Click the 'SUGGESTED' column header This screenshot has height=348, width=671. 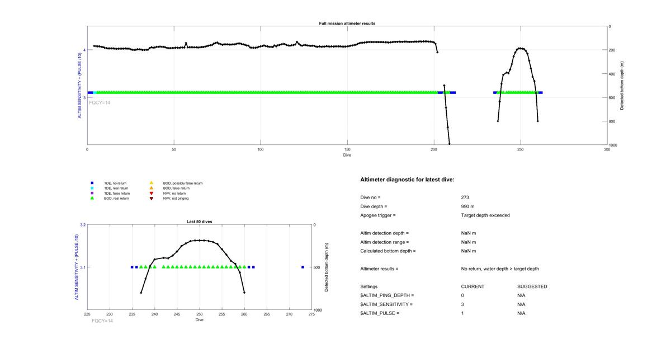(532, 286)
